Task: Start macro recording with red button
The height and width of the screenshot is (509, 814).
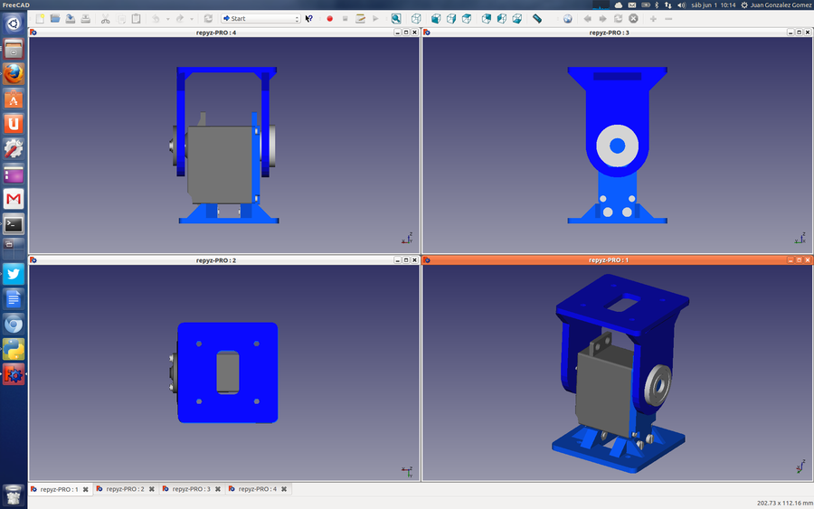Action: point(329,18)
